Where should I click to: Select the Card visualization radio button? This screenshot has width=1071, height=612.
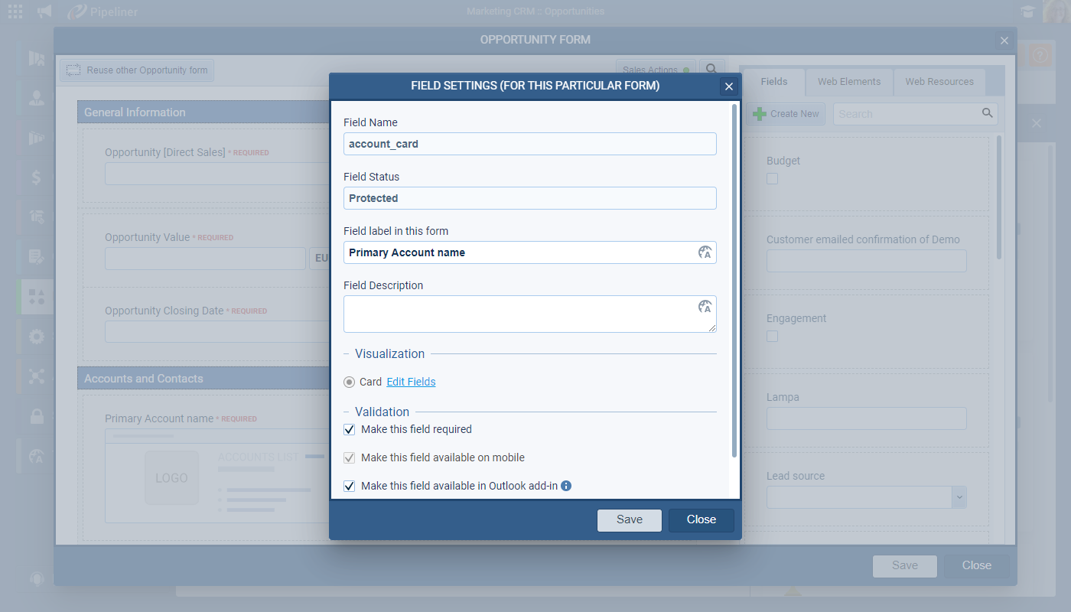click(x=350, y=382)
